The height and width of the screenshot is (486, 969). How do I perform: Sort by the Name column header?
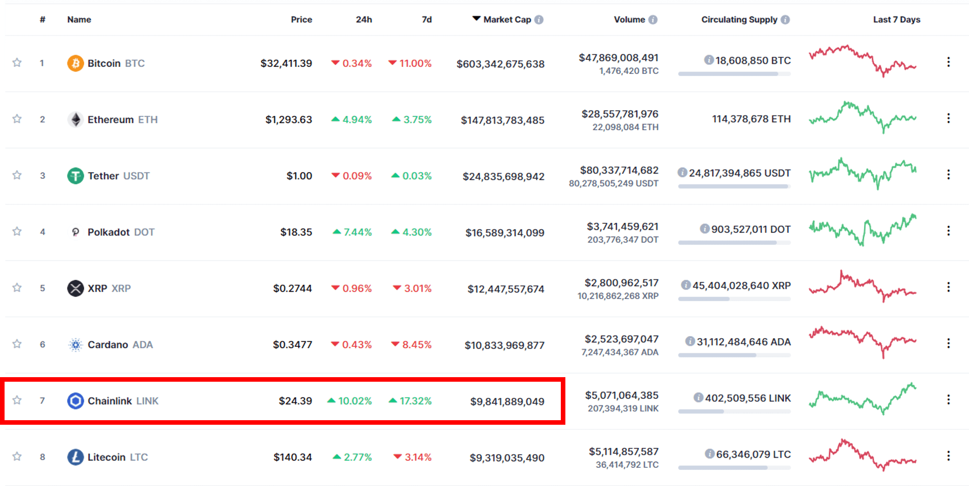pyautogui.click(x=79, y=20)
